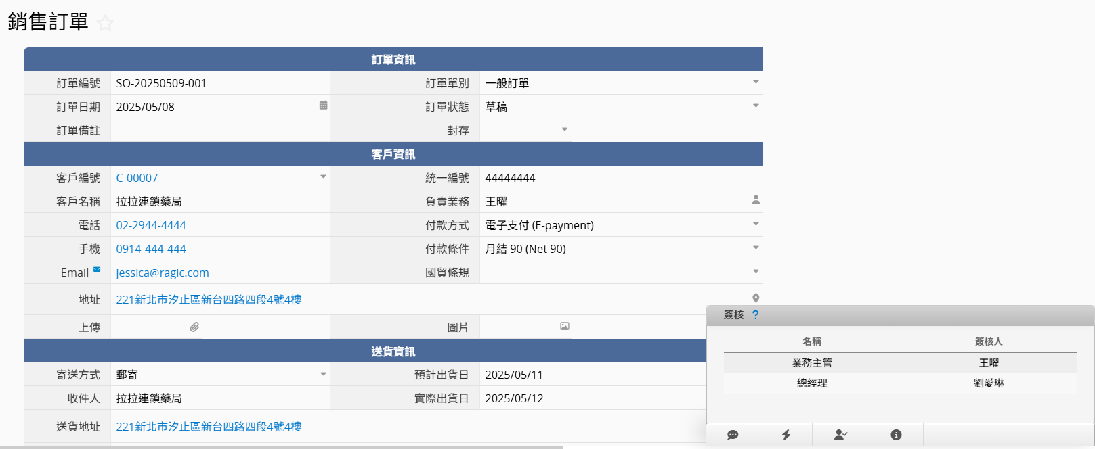Click the empty 訂單備註 field
Screen dimensions: 1095x449
click(221, 131)
